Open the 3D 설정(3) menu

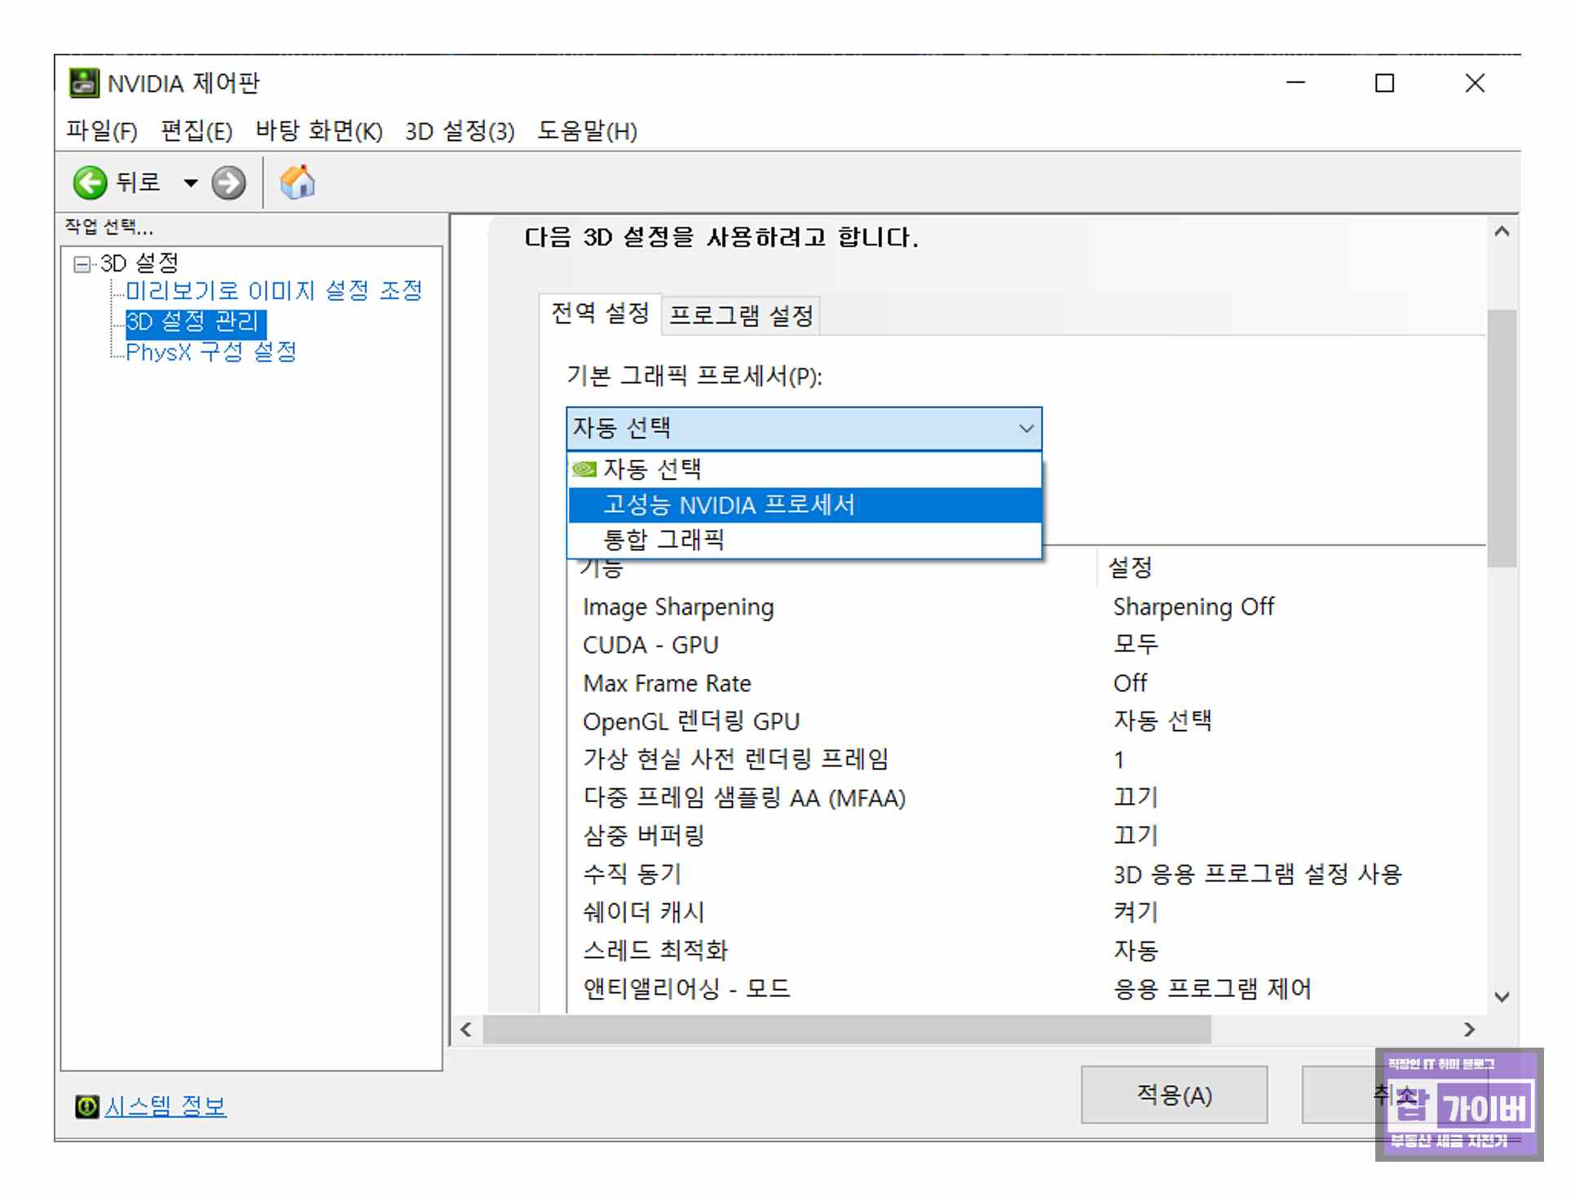(x=460, y=131)
